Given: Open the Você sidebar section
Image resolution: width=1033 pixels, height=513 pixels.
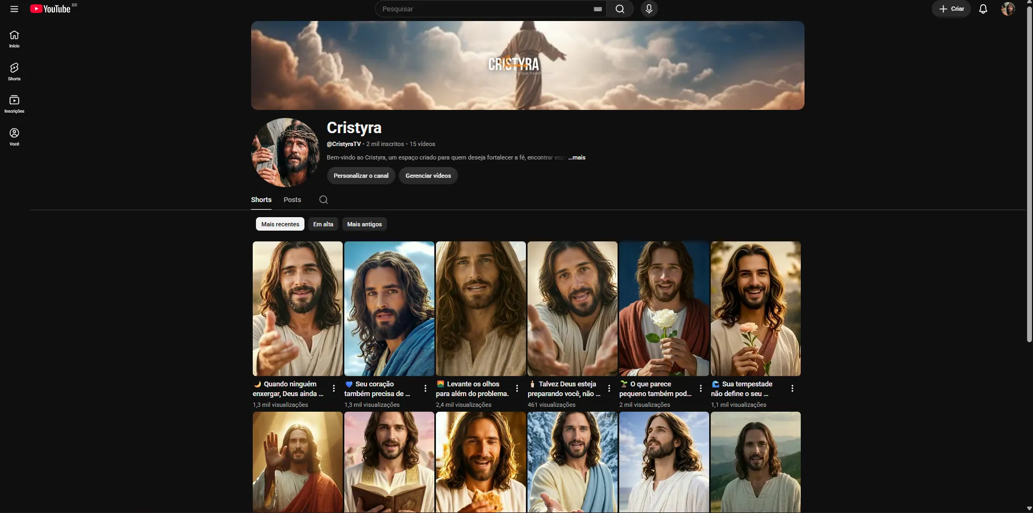Looking at the screenshot, I should [15, 137].
